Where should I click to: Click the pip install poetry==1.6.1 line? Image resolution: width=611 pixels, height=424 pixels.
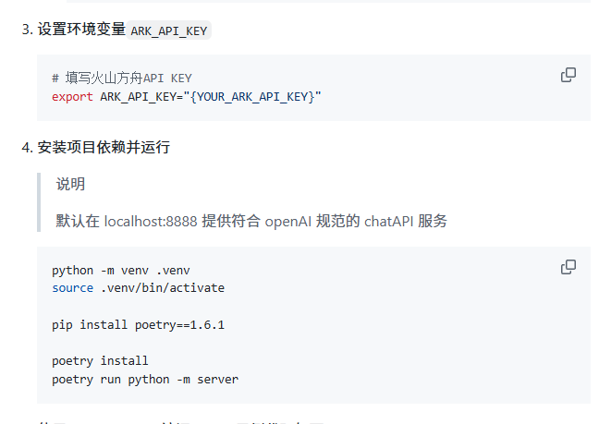click(x=138, y=325)
